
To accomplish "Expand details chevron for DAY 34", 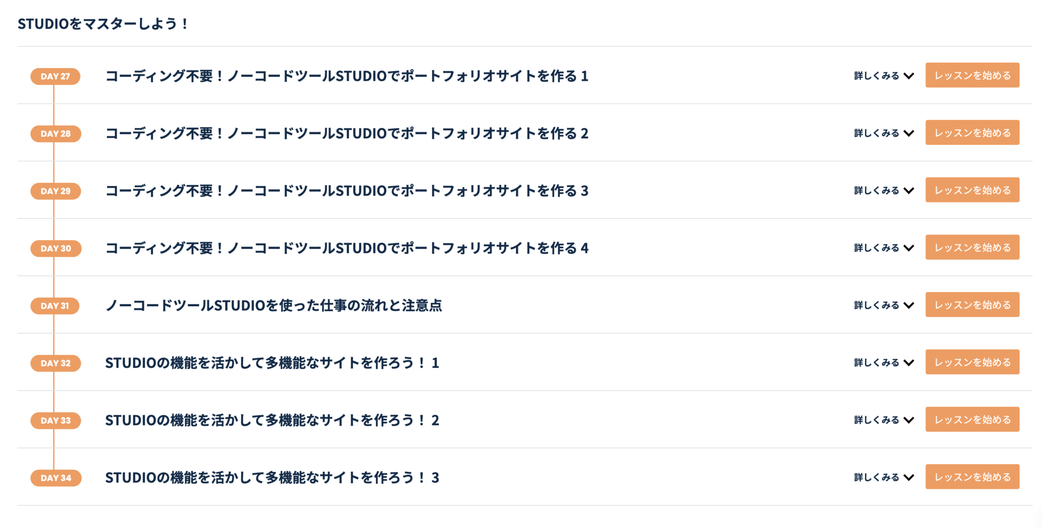I will 909,478.
